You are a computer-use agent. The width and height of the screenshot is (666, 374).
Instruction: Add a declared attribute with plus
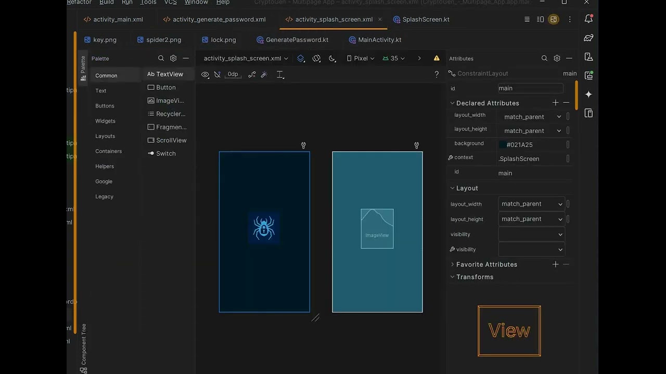(x=556, y=103)
